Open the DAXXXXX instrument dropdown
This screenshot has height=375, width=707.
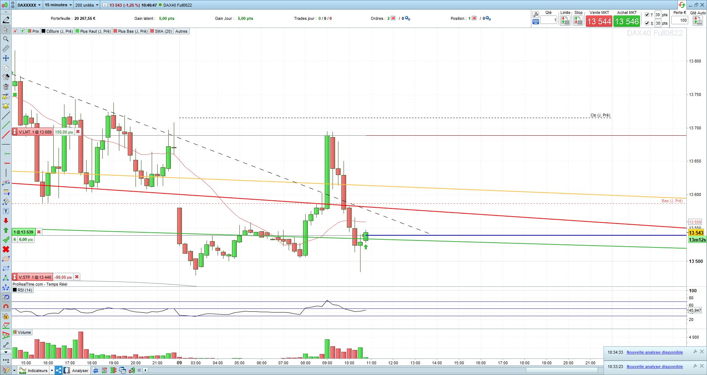point(29,5)
